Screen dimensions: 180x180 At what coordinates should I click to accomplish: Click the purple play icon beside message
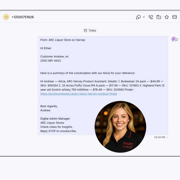pyautogui.click(x=173, y=39)
